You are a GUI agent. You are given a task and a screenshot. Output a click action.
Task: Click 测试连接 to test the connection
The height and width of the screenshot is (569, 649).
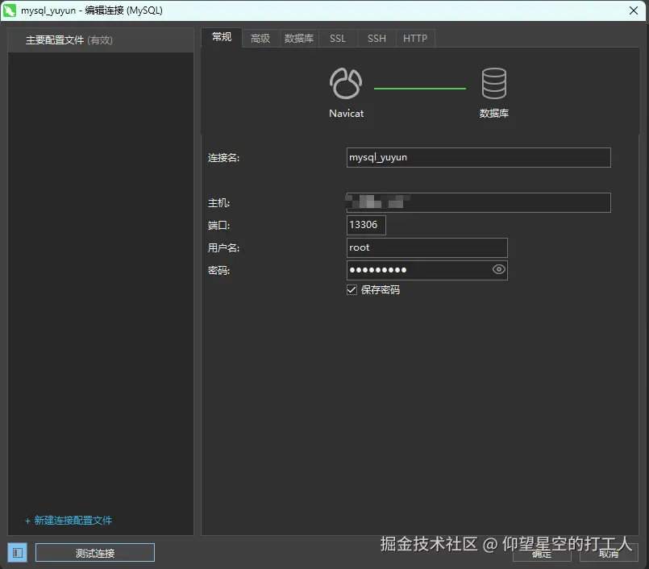94,552
